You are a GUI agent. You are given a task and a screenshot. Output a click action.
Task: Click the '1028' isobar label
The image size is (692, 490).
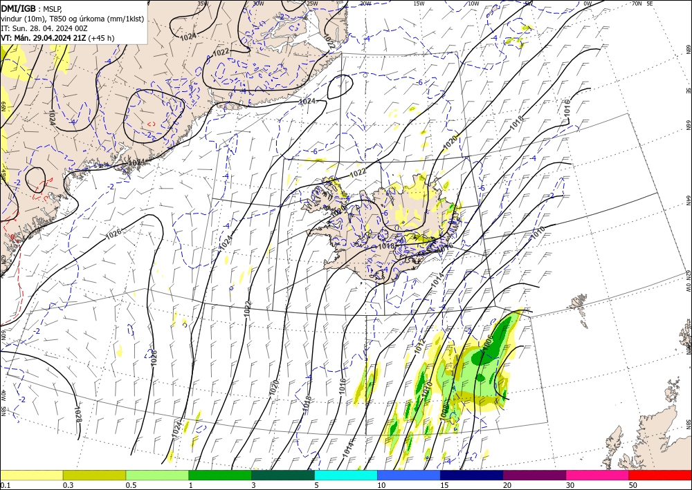pyautogui.click(x=78, y=414)
